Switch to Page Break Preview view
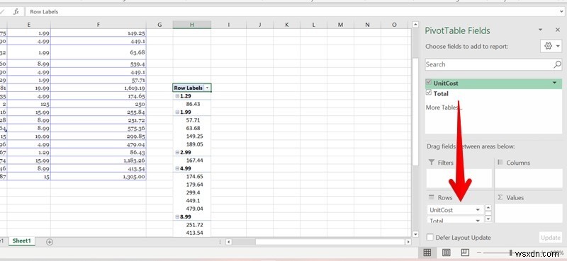 coord(465,253)
